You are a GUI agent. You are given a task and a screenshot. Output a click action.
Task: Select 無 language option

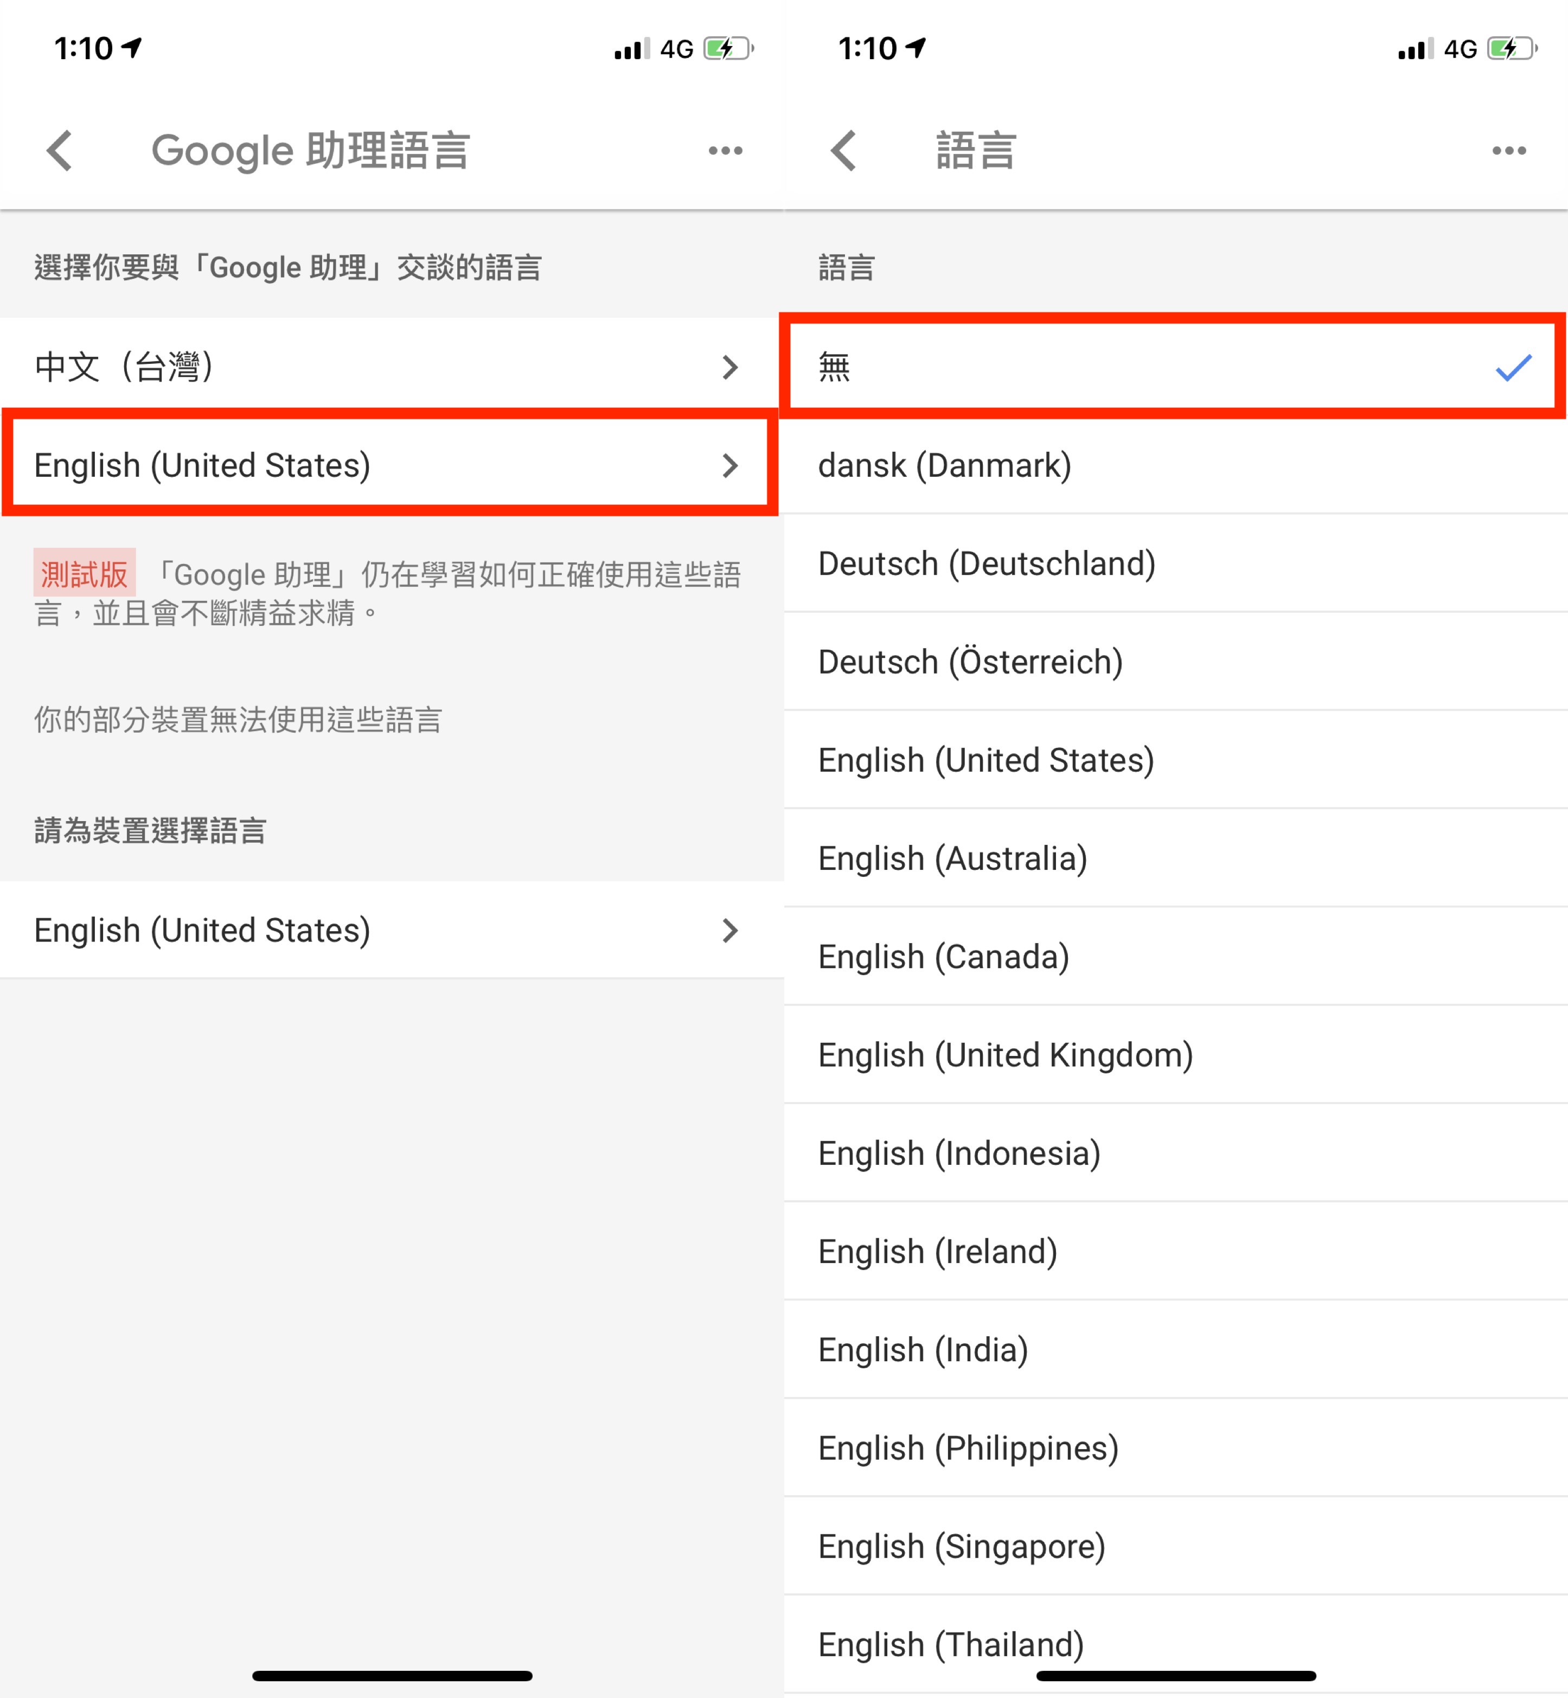coord(1175,367)
